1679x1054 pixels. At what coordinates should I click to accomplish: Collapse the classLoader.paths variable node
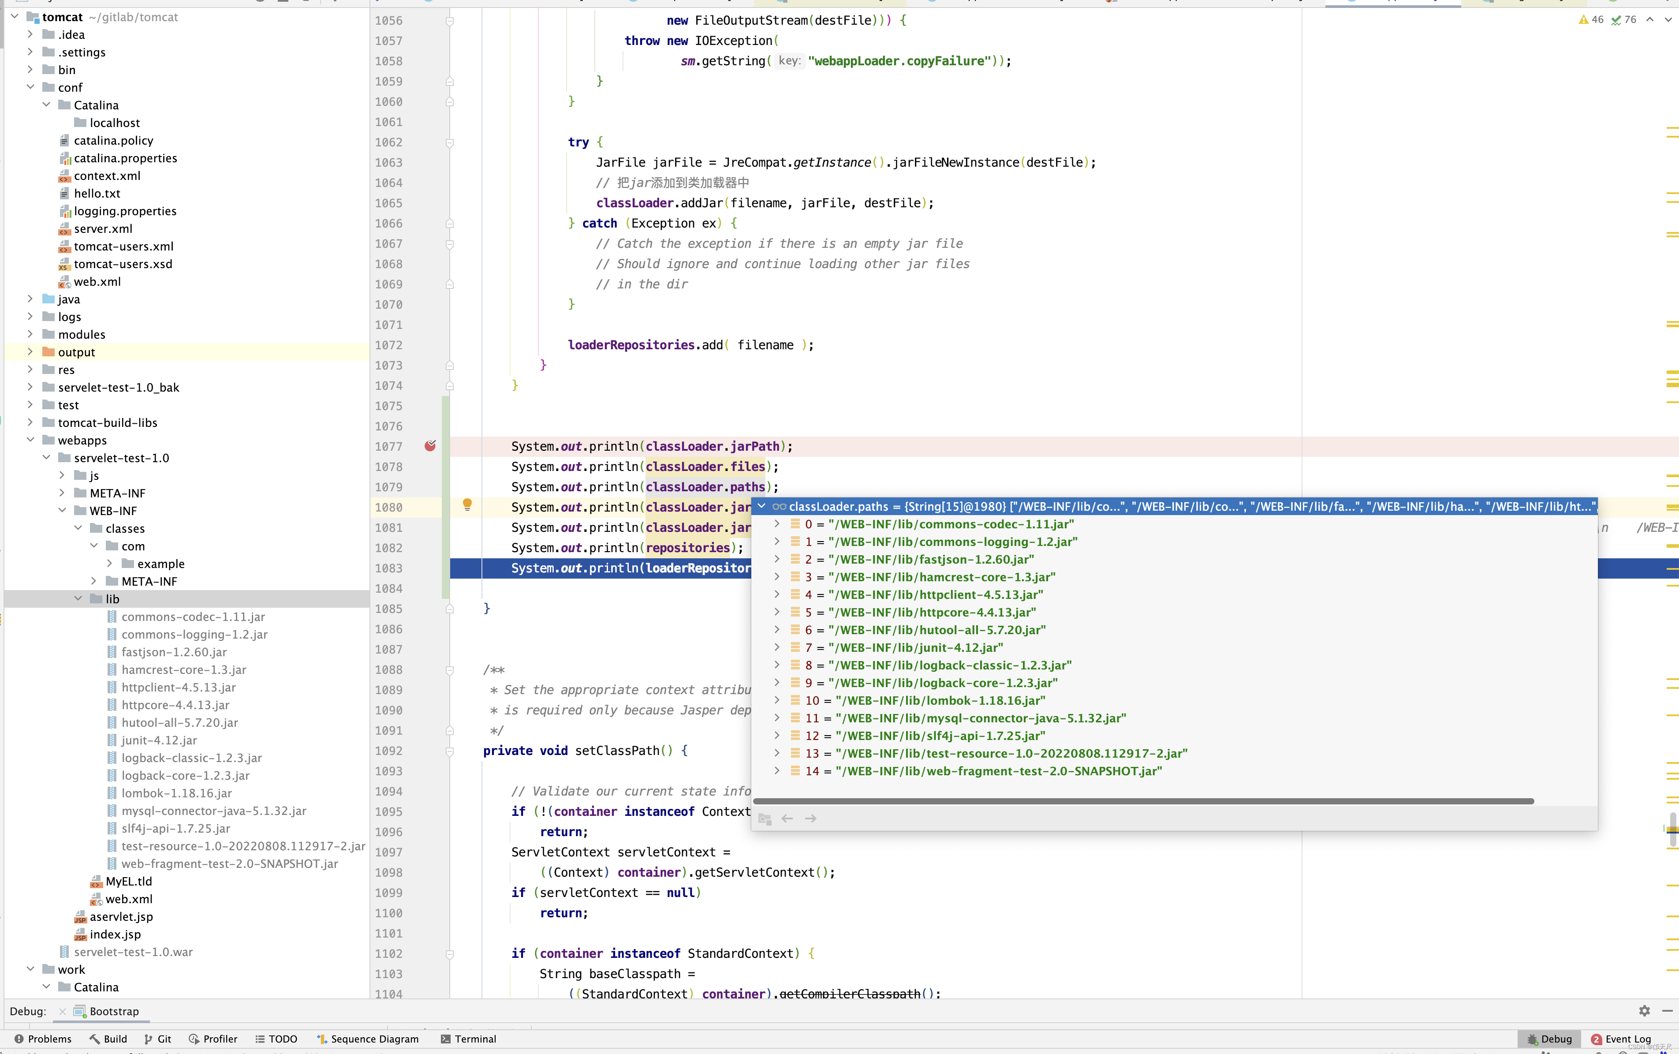pyautogui.click(x=762, y=506)
